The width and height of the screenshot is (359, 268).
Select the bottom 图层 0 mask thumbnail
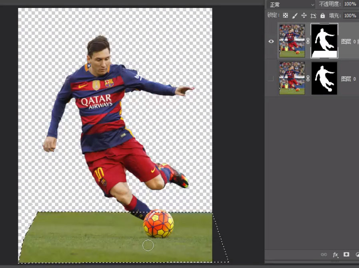coord(324,78)
